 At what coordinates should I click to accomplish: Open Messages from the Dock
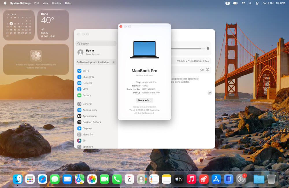[x=55, y=179]
